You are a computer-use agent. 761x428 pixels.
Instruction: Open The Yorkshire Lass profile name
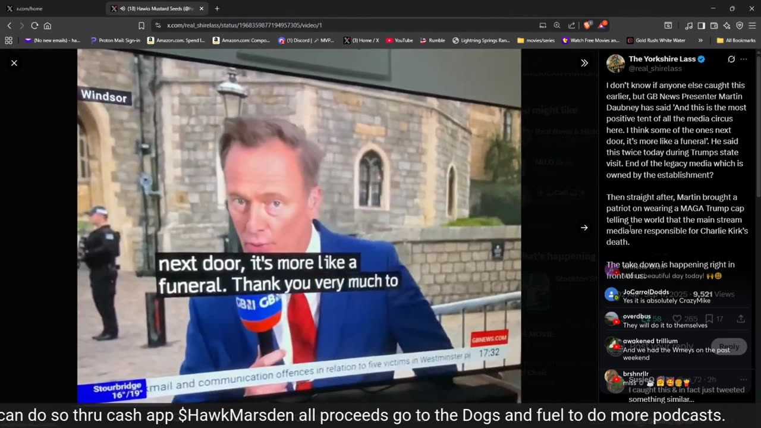pos(662,59)
